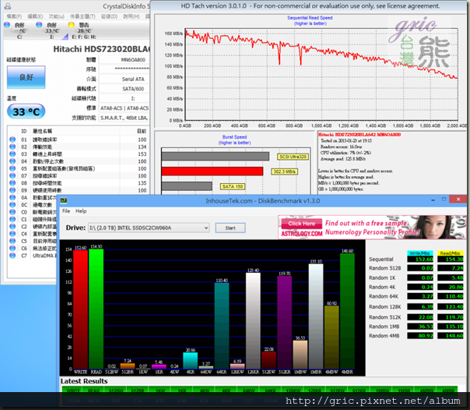Open 磁碟(D) menu in CrystalDiskInfo
470x410 pixels.
109,16
